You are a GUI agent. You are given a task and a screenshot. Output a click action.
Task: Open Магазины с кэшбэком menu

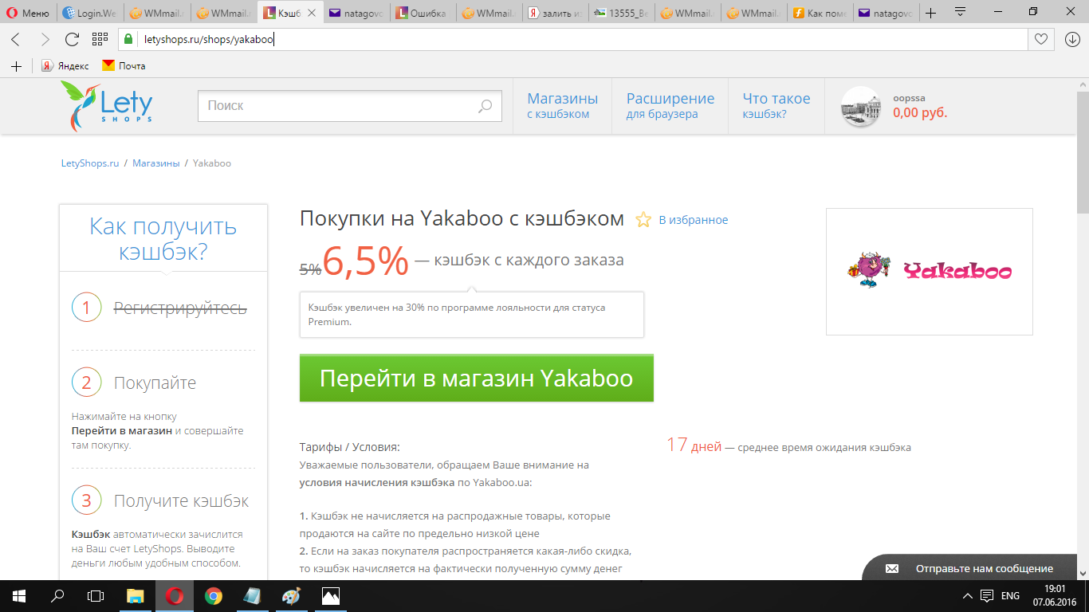click(x=562, y=105)
